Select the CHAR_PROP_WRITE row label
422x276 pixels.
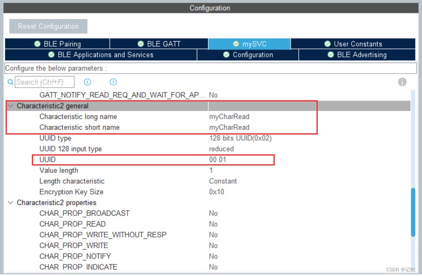(74, 245)
